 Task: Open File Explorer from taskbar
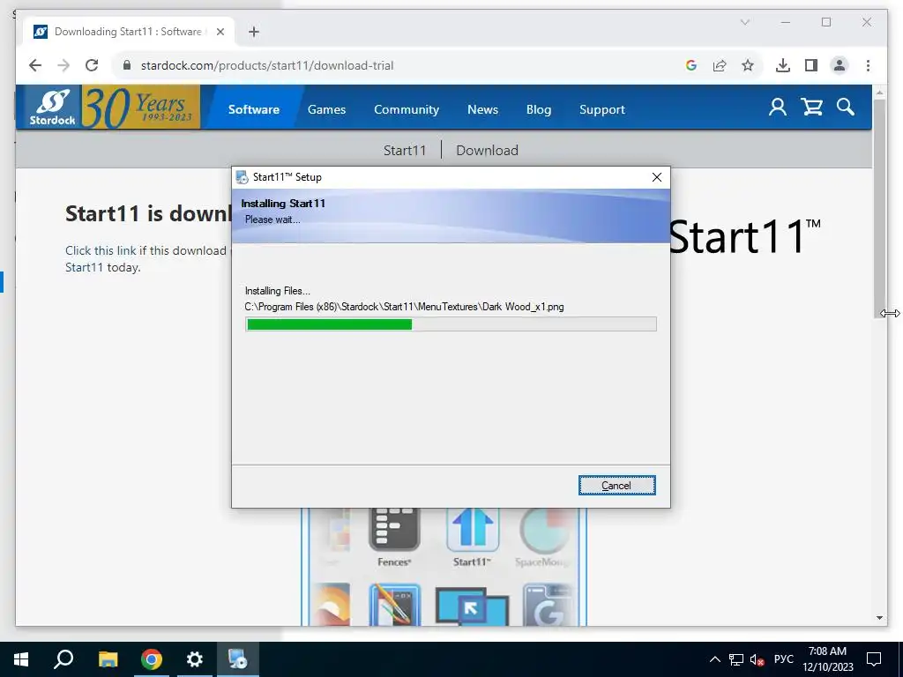(108, 659)
